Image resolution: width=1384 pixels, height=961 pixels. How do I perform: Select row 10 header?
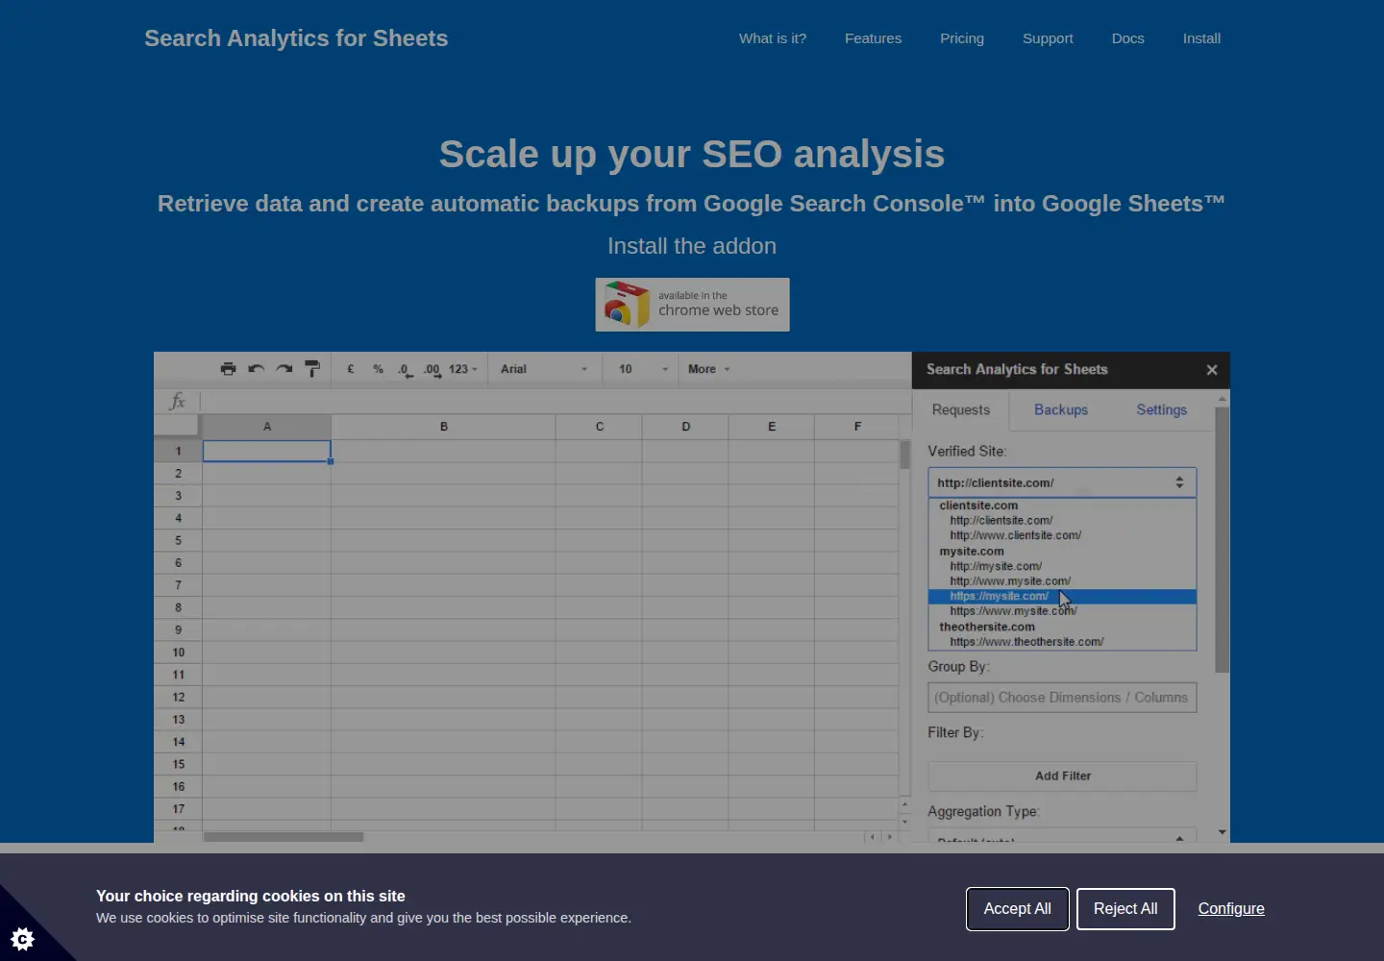coord(178,653)
